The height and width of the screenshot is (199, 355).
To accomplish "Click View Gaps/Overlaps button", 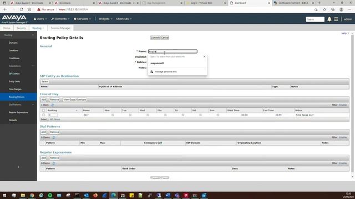I will (x=74, y=99).
